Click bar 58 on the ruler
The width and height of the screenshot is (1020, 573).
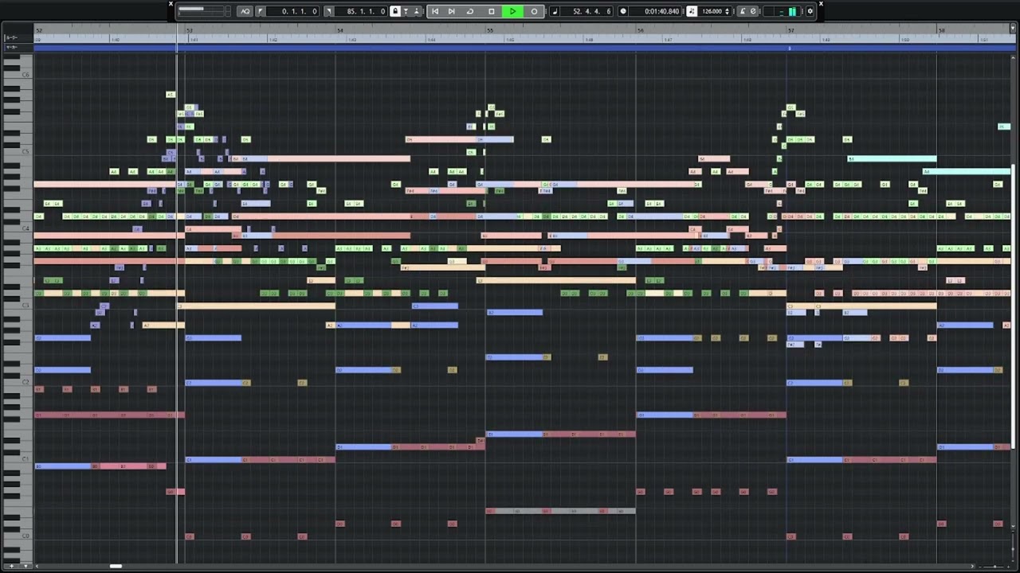point(941,30)
